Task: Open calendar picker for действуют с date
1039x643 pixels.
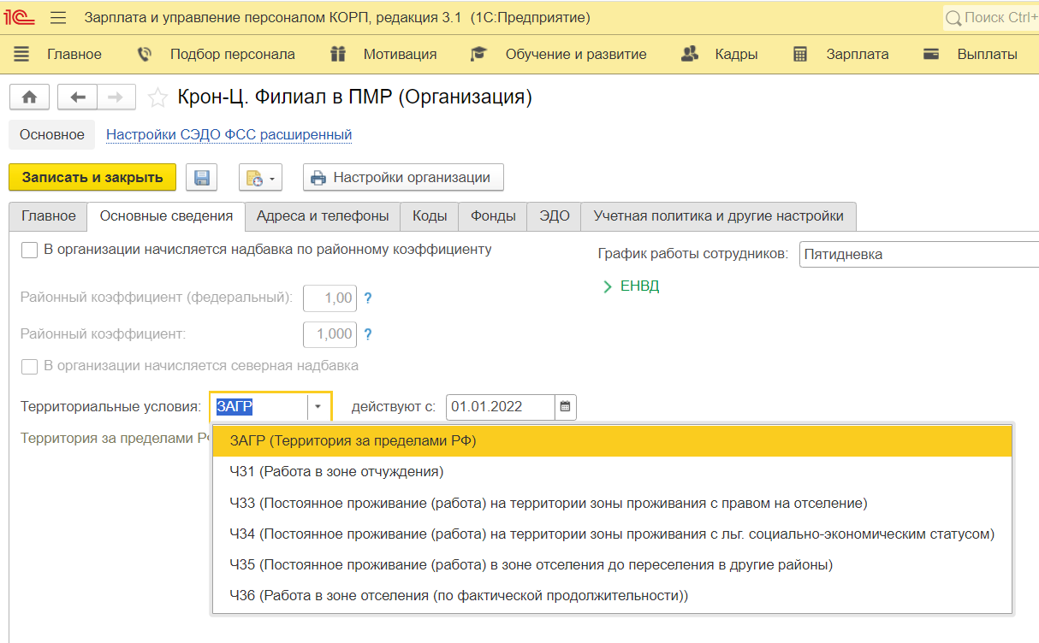Action: 565,407
